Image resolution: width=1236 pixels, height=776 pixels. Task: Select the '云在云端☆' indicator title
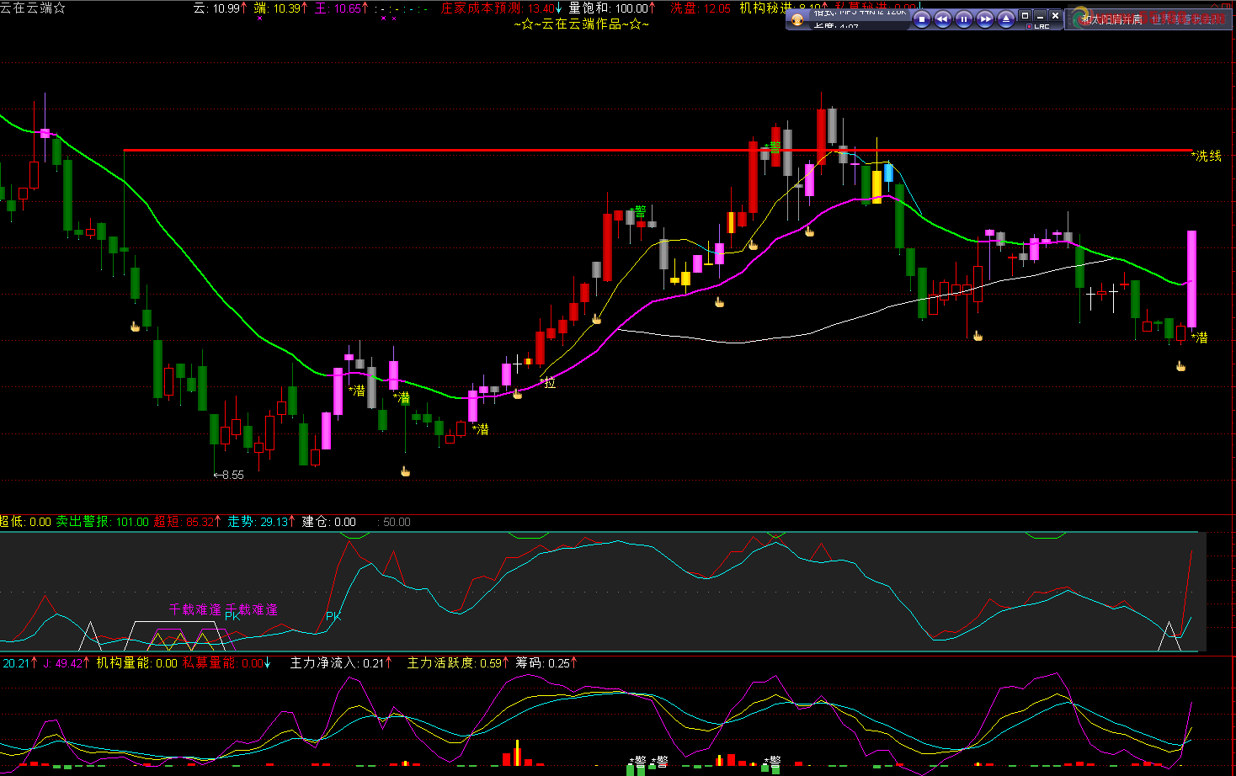click(x=33, y=8)
